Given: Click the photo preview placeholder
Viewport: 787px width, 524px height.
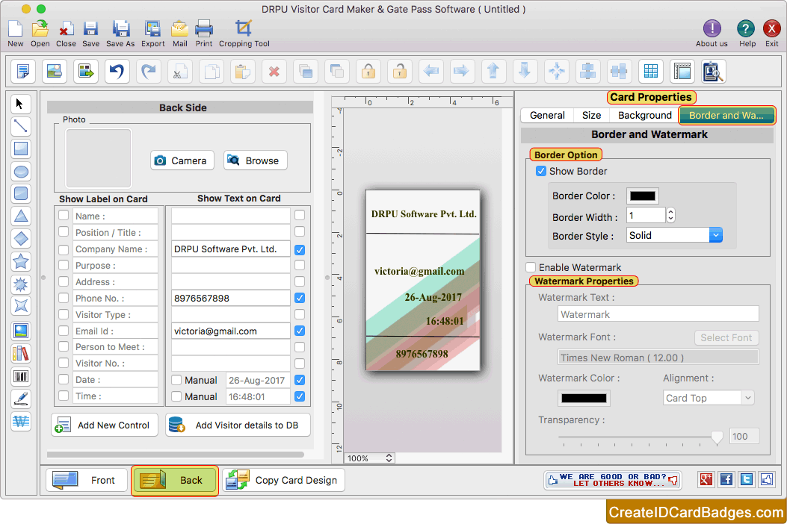Looking at the screenshot, I should tap(99, 158).
